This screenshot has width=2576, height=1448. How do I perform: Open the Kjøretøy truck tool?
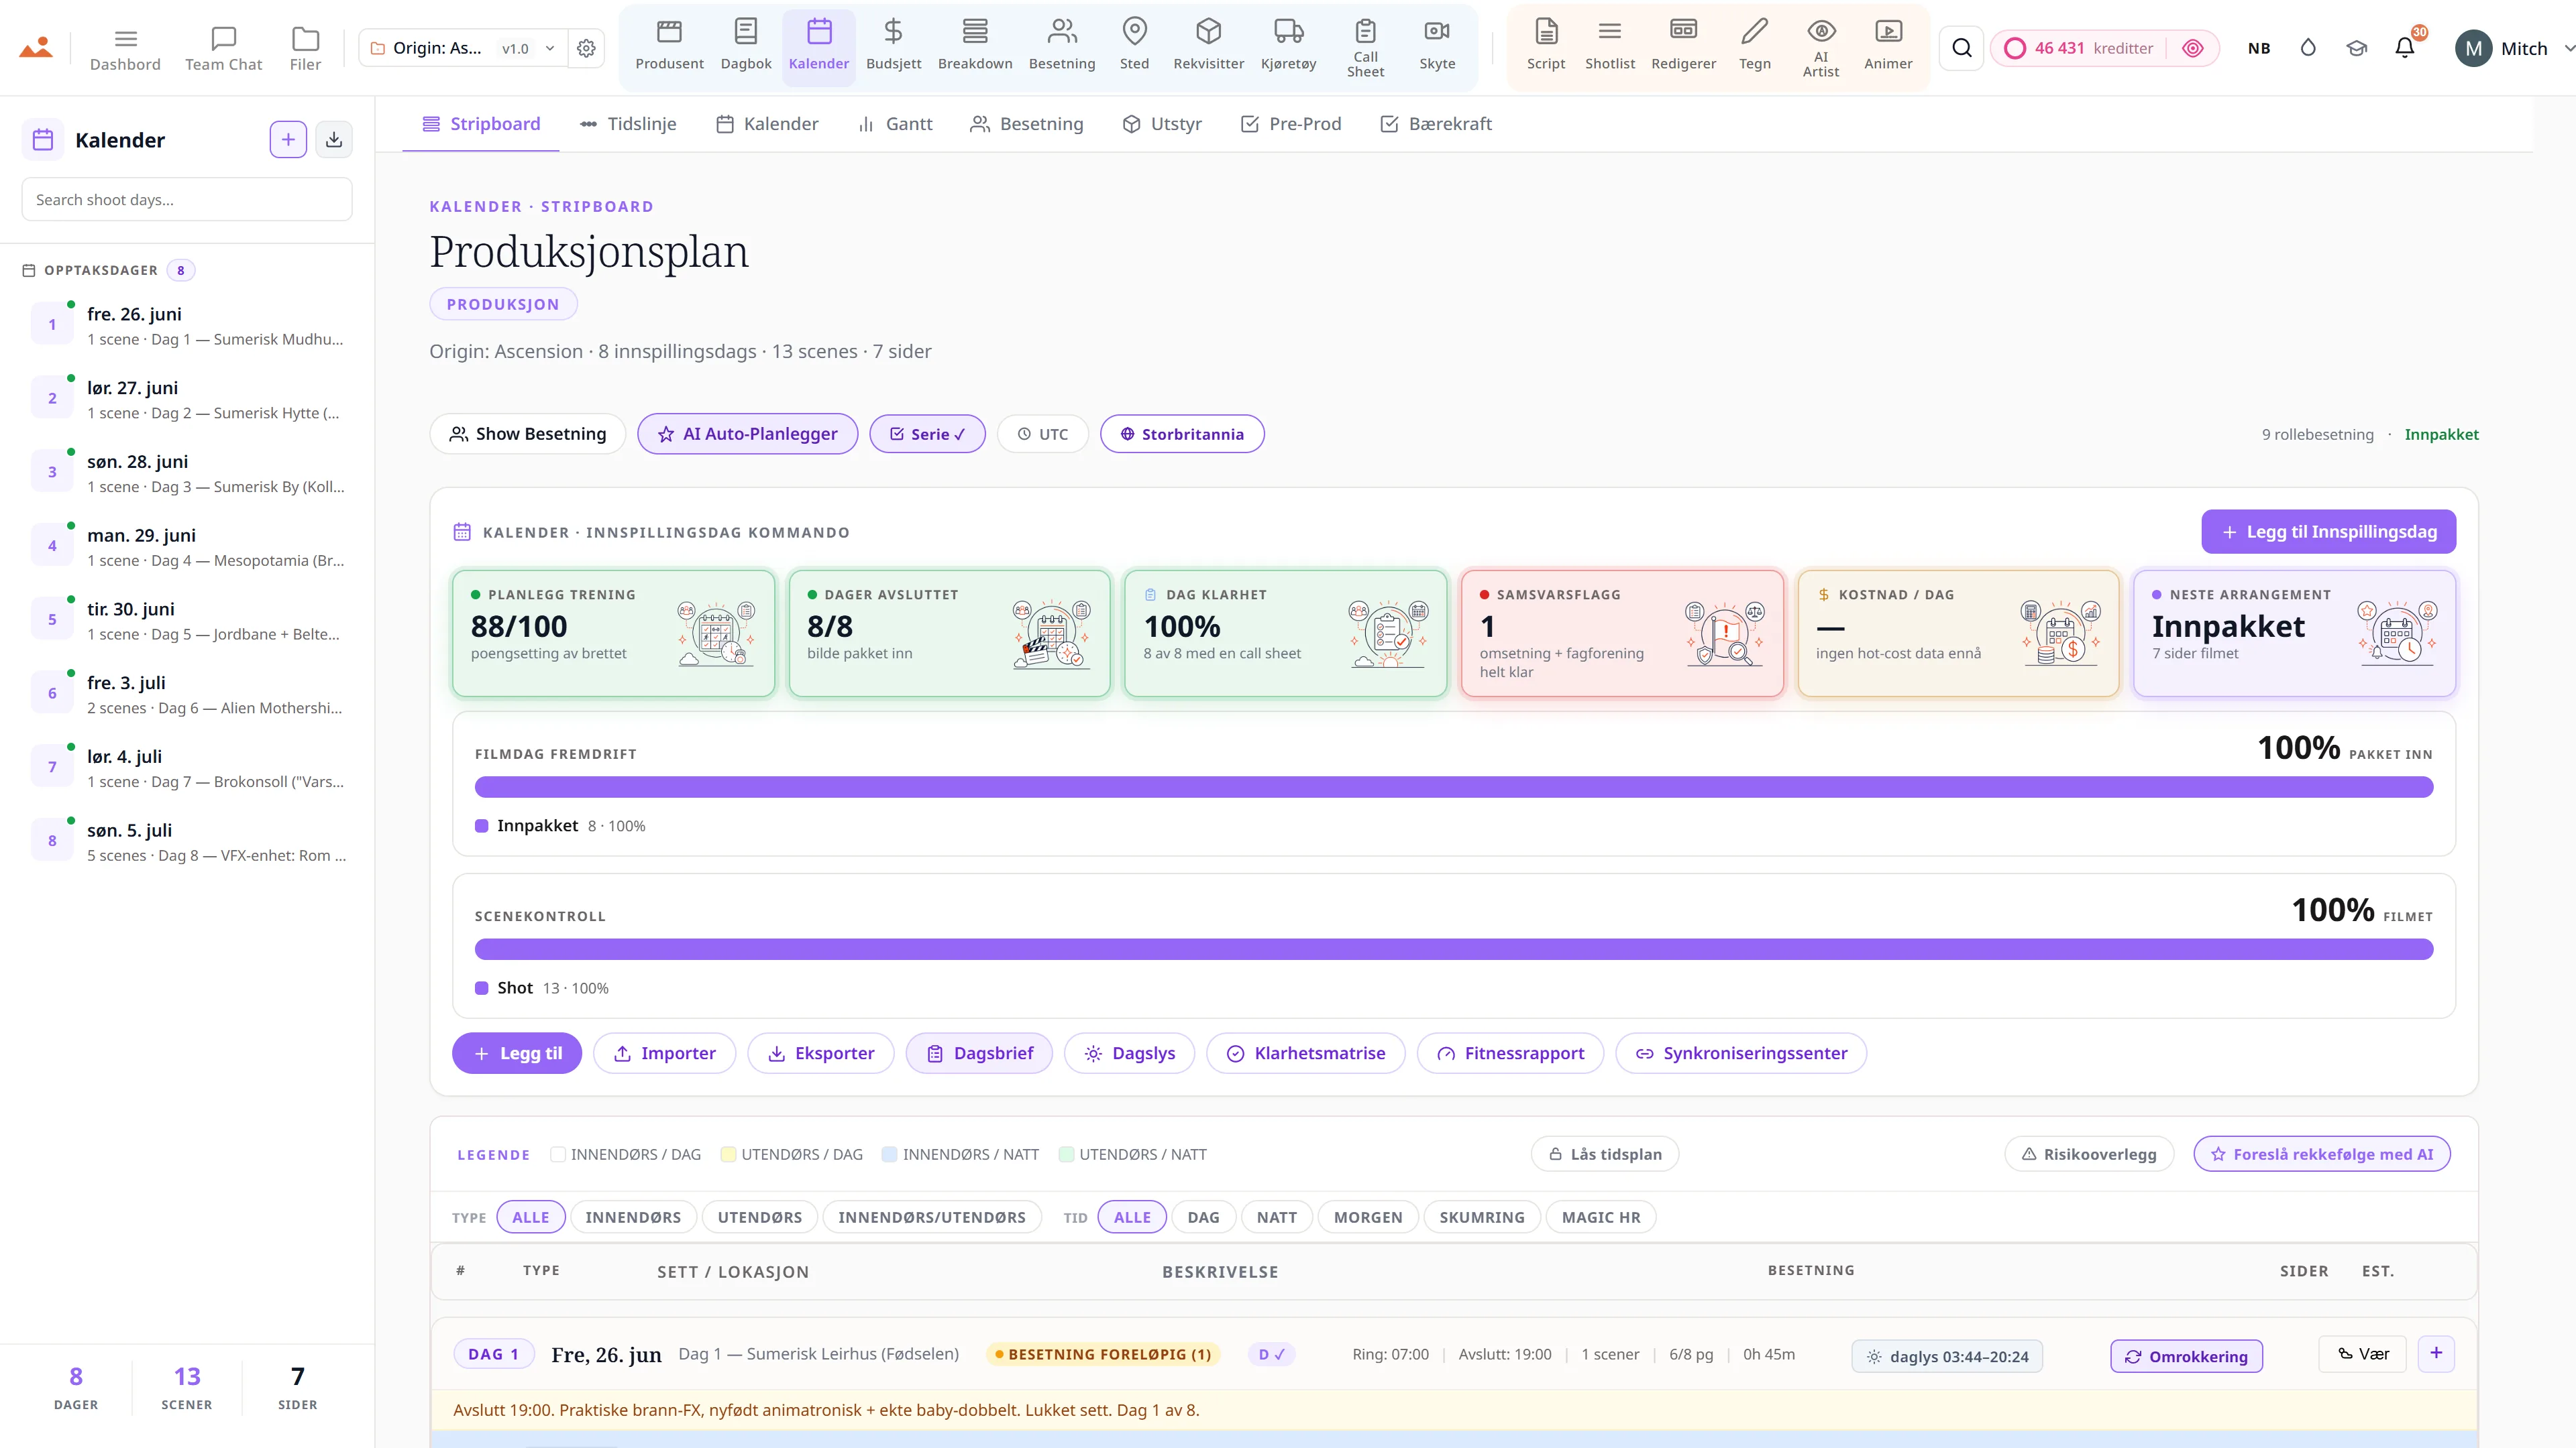click(x=1288, y=46)
